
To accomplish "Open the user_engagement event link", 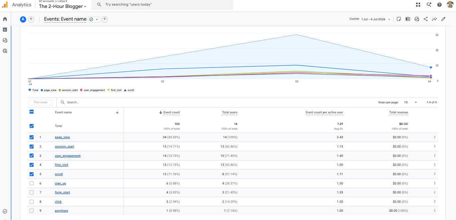I will click(x=68, y=156).
